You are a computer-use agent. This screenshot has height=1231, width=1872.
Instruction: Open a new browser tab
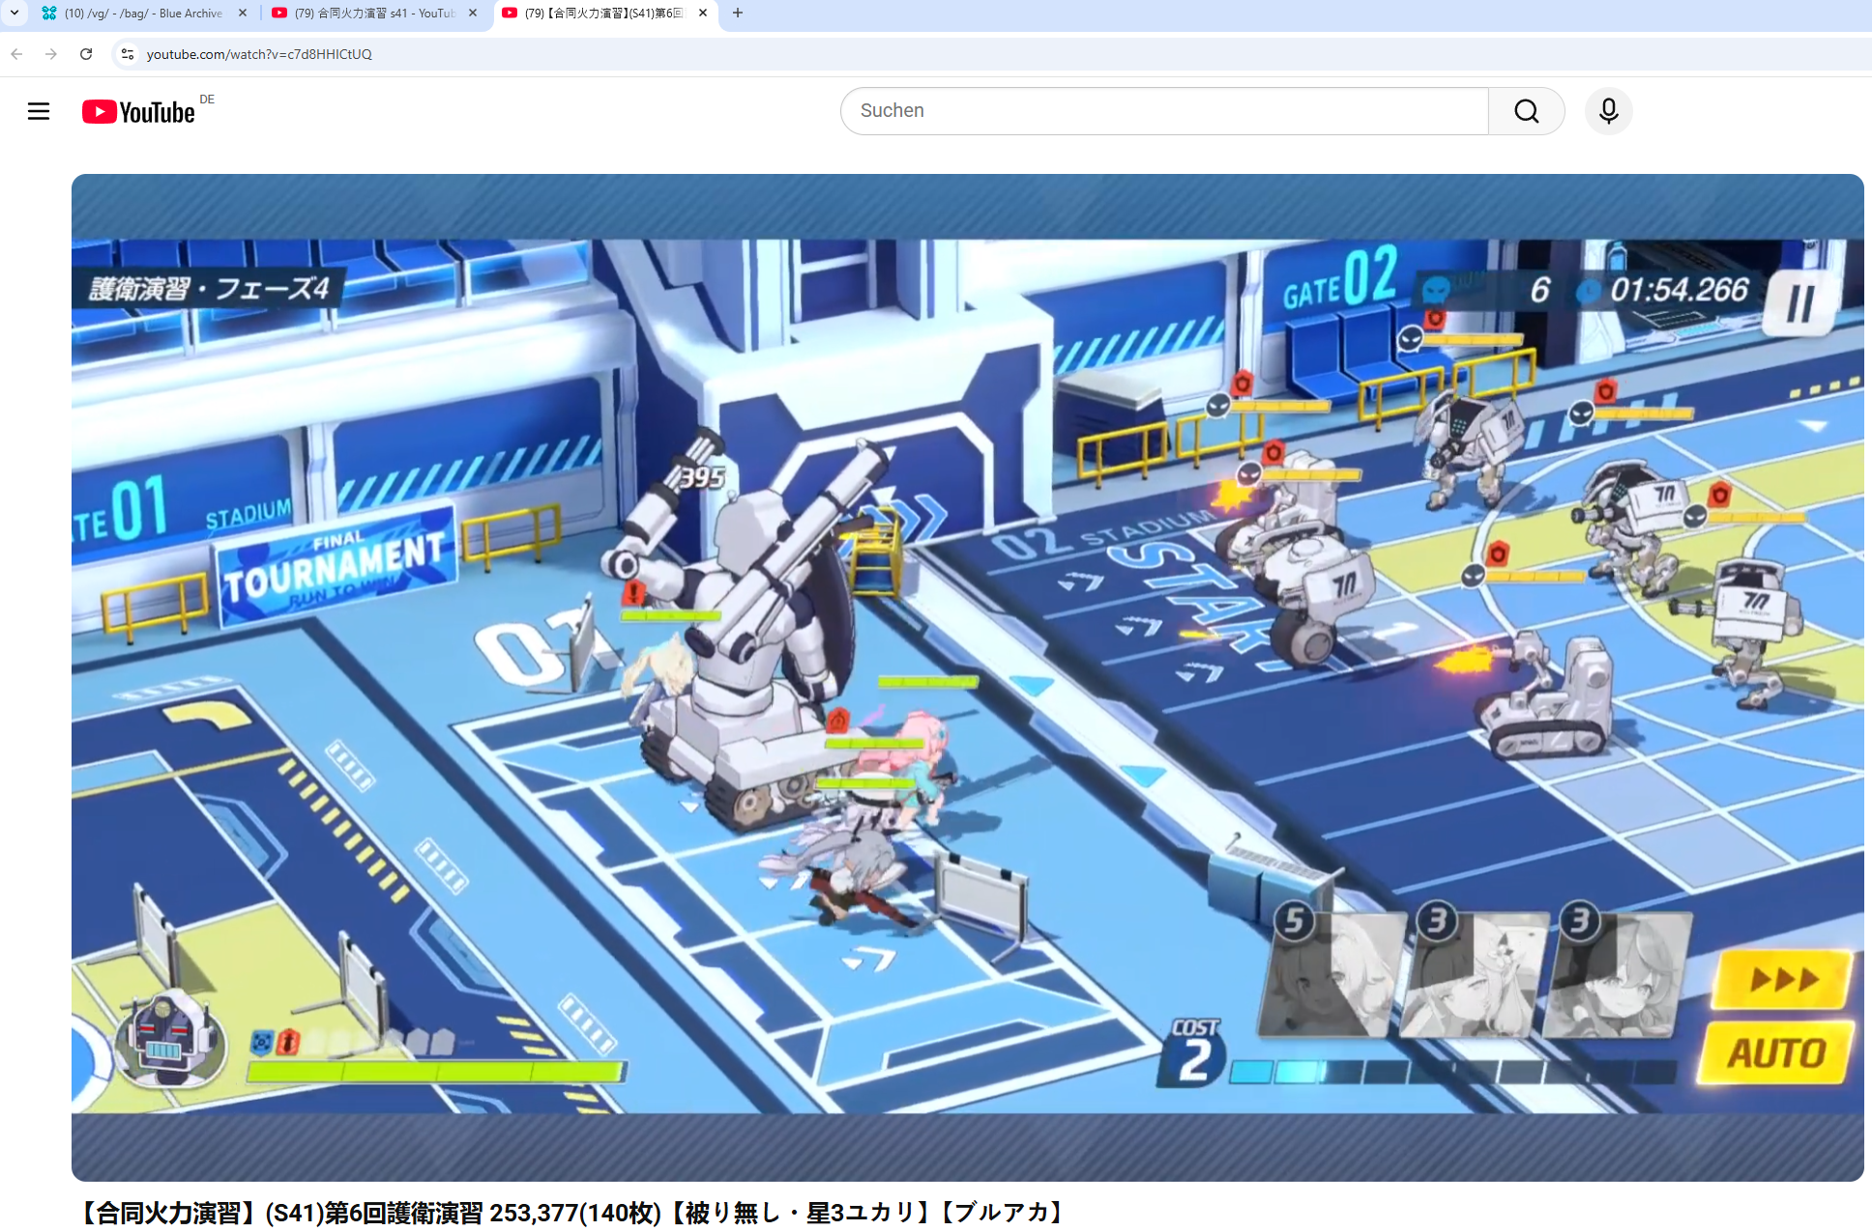click(x=738, y=13)
